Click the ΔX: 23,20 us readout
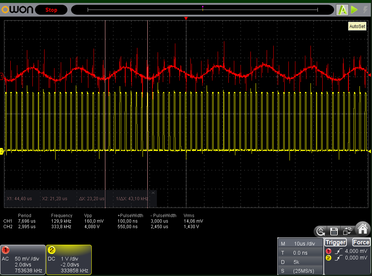The image size is (372, 276). (x=92, y=199)
